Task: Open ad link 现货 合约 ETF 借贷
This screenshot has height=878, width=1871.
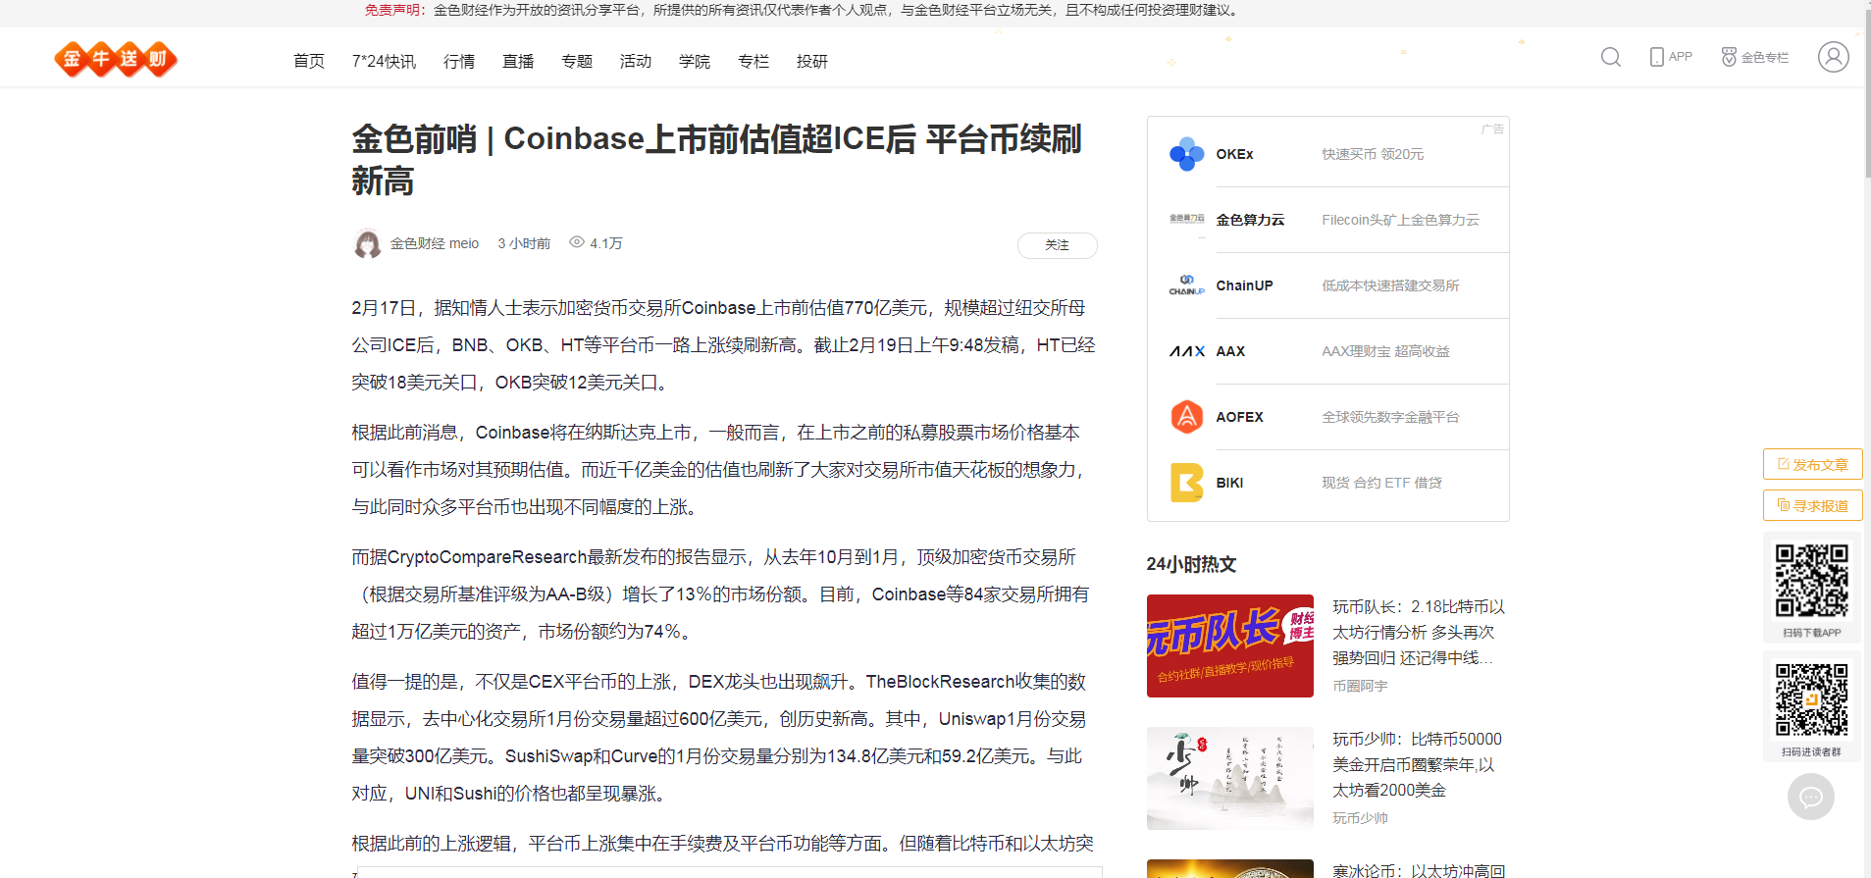Action: (x=1381, y=483)
